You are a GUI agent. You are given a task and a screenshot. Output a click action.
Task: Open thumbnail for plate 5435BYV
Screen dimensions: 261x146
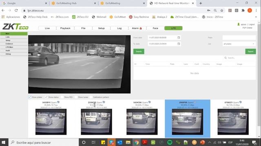pyautogui.click(x=51, y=122)
